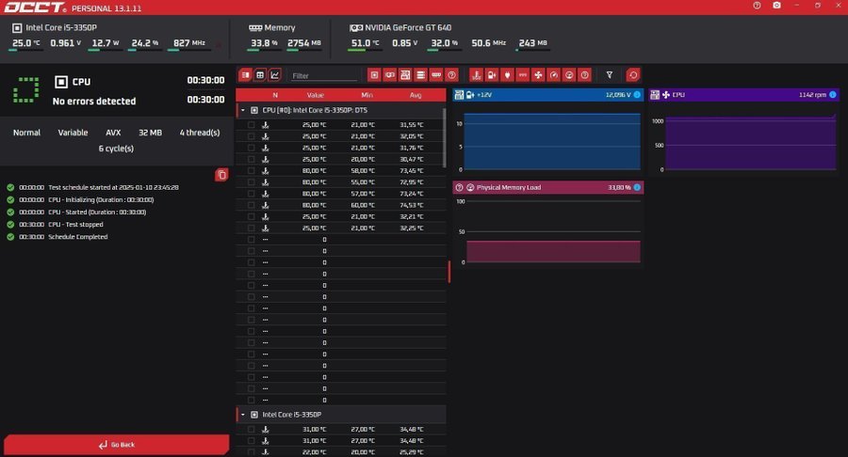This screenshot has width=848, height=457.
Task: Filter sensors by storage drive icon
Action: click(x=421, y=75)
